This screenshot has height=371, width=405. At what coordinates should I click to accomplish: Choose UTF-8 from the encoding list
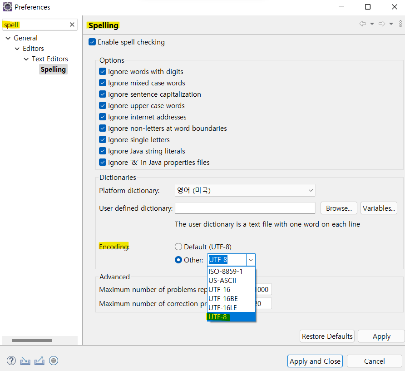click(x=231, y=317)
